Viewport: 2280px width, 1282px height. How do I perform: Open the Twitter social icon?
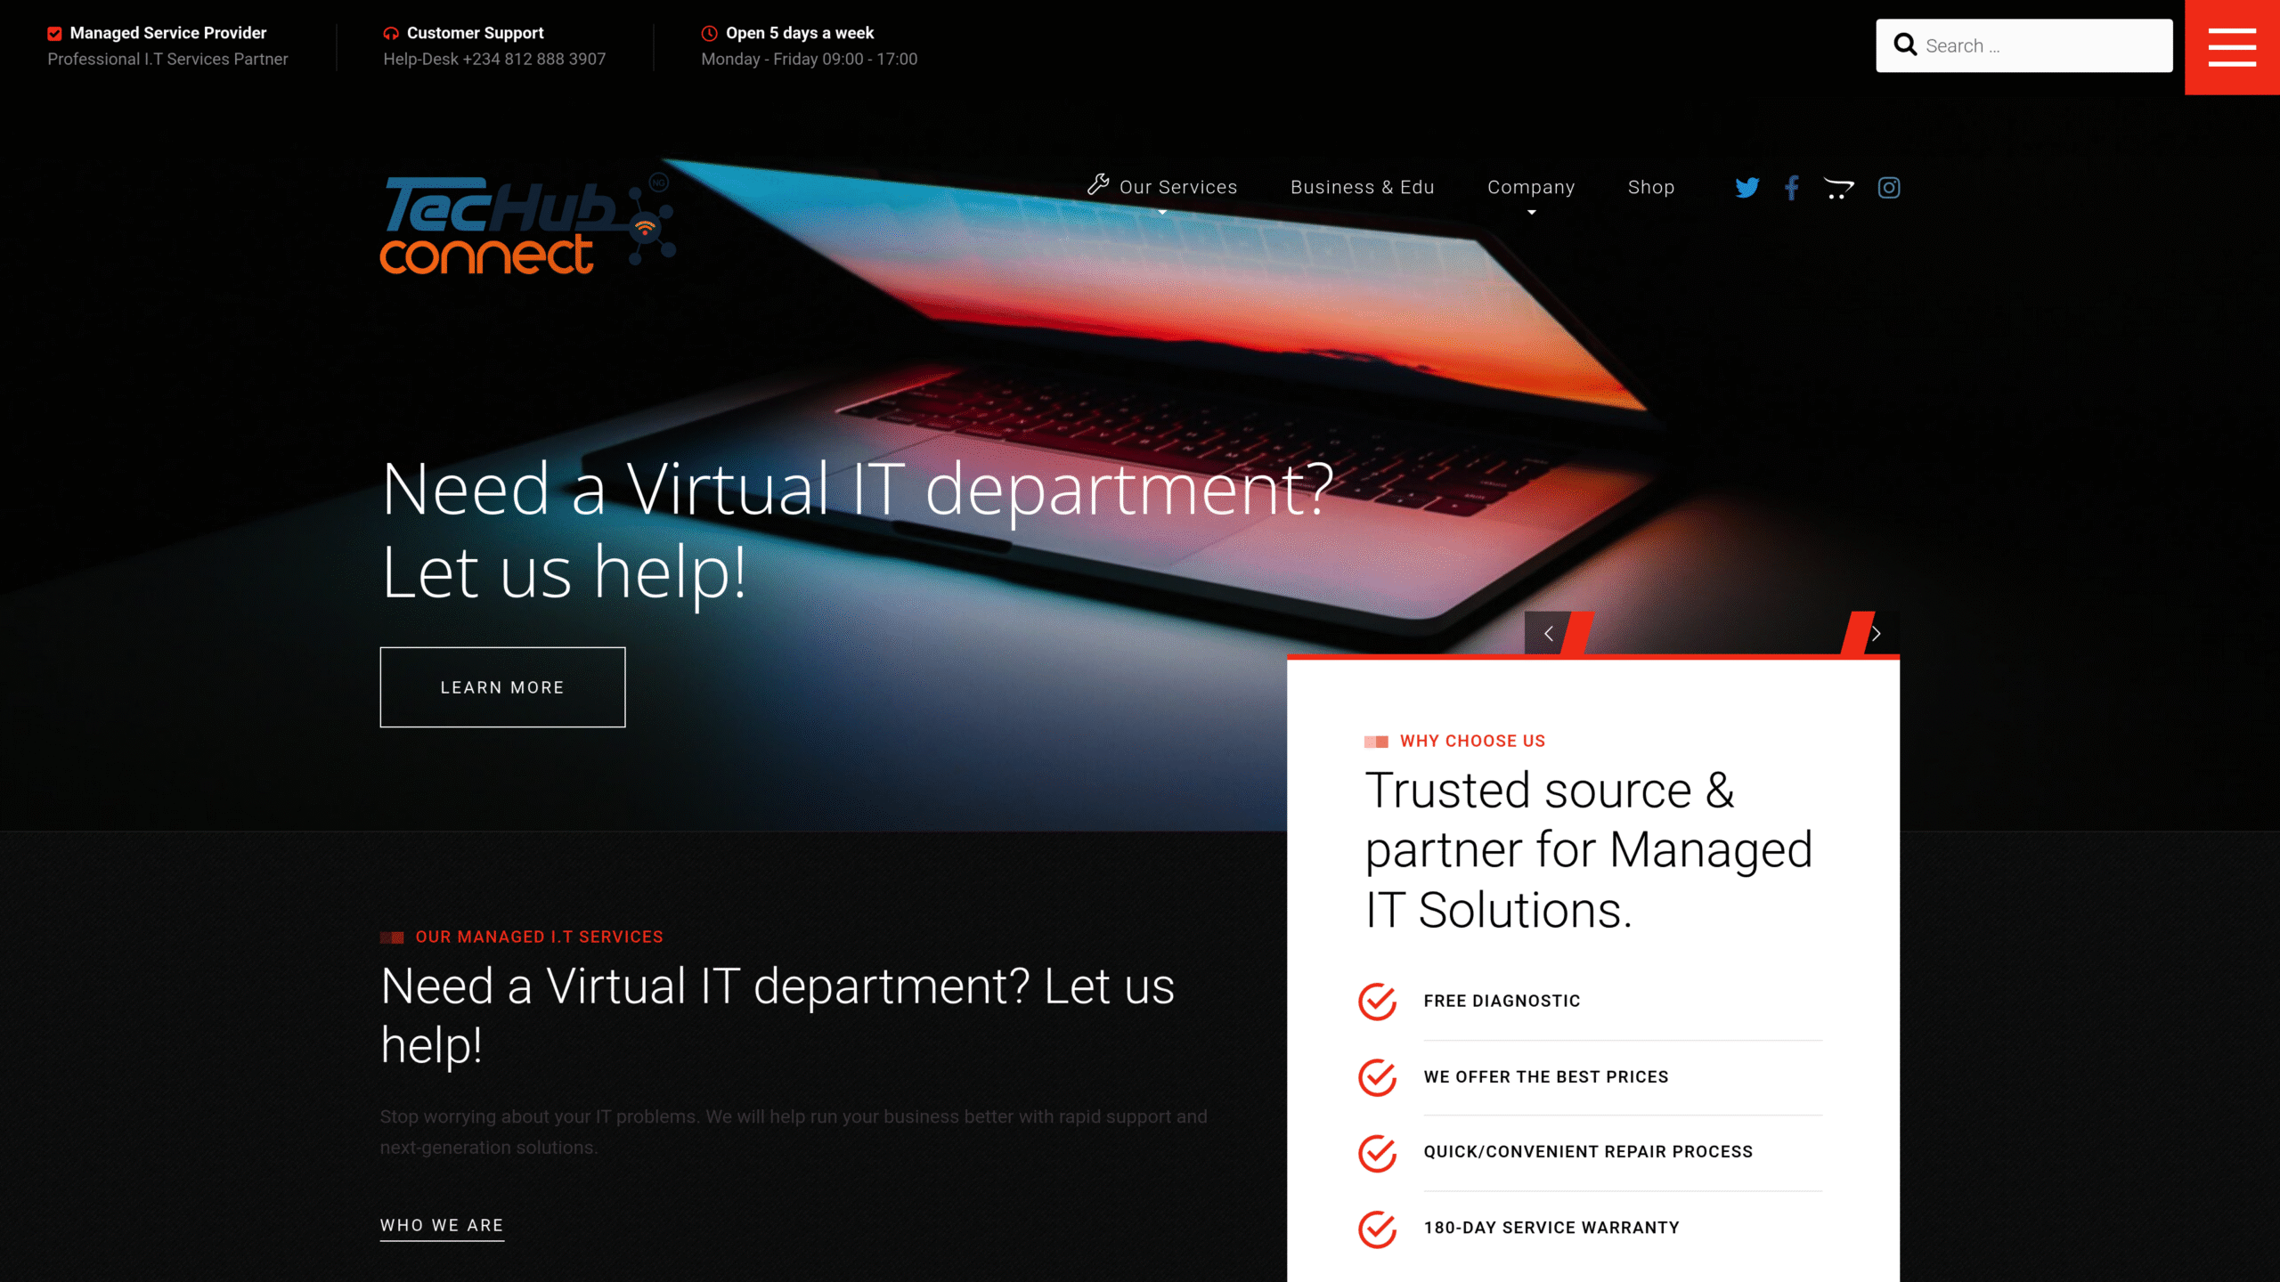click(x=1747, y=188)
